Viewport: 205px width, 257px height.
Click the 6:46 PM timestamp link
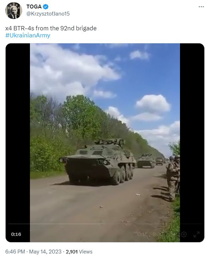(15, 252)
